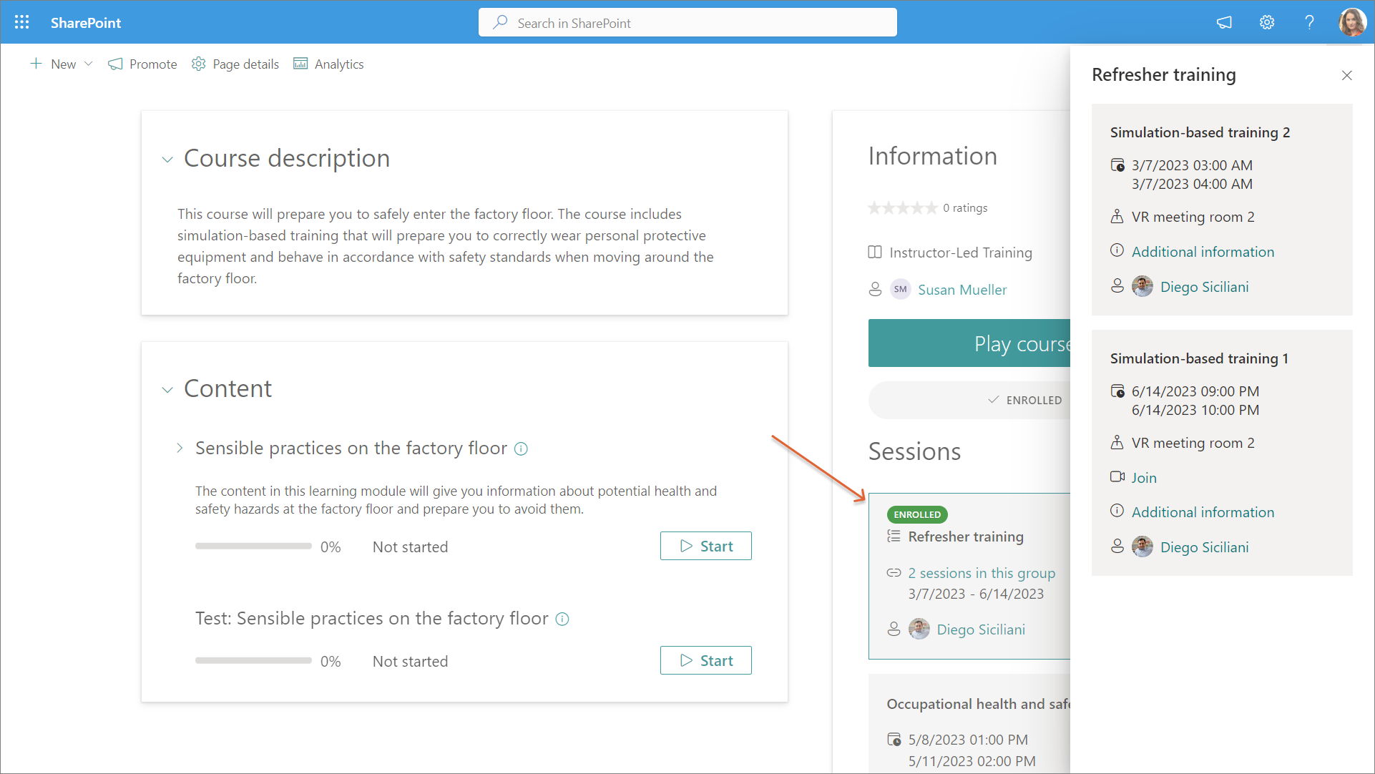
Task: Click the megaphone feedback icon in header
Action: (1224, 22)
